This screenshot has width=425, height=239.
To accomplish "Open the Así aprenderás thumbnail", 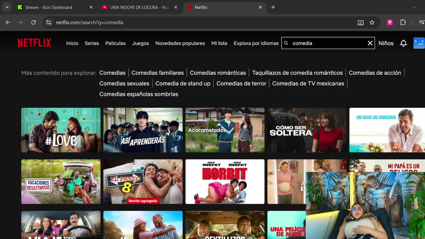I will [143, 130].
